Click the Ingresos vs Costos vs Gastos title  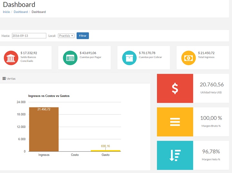[49, 96]
